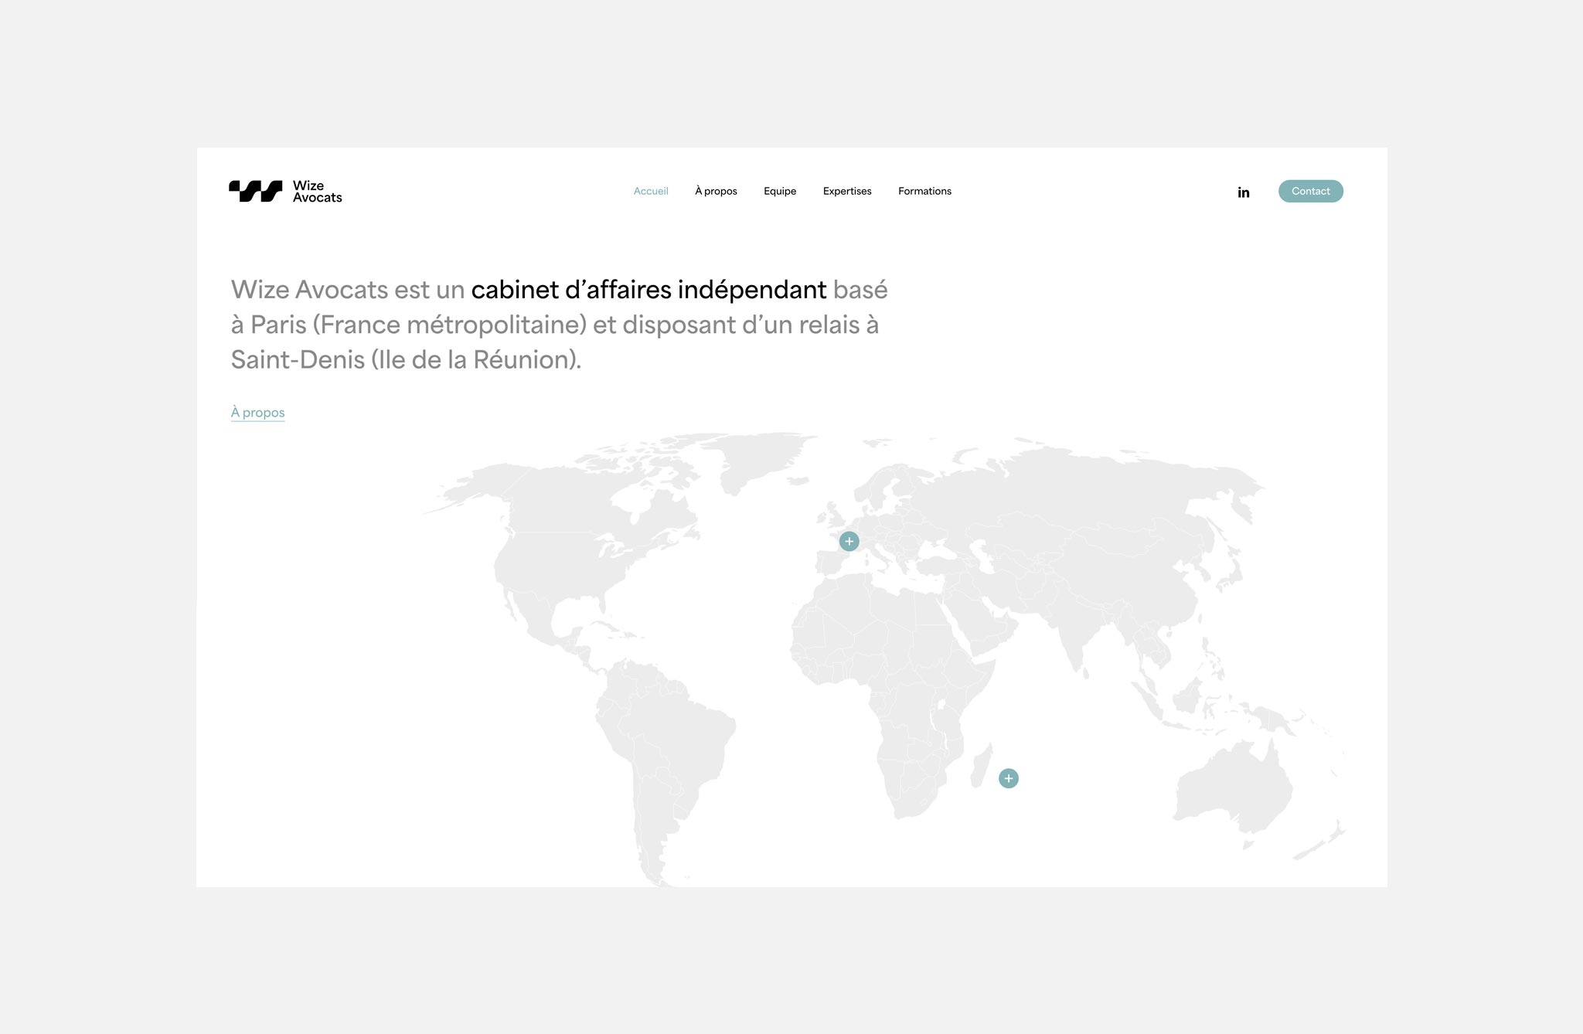Click the Wize Avocats wave logo icon
This screenshot has height=1034, width=1583.
255,191
